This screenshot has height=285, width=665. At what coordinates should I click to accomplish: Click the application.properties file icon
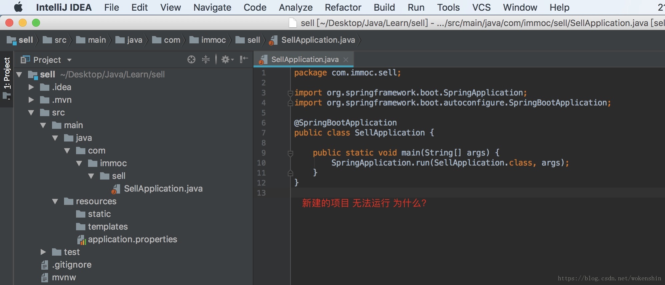tap(81, 240)
